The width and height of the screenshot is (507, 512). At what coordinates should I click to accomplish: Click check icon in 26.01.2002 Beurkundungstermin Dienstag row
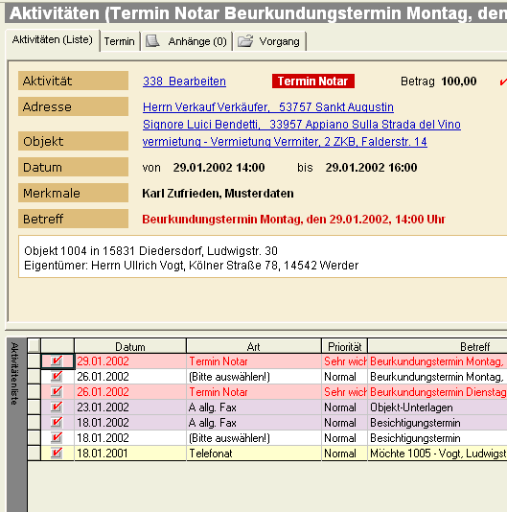57,392
